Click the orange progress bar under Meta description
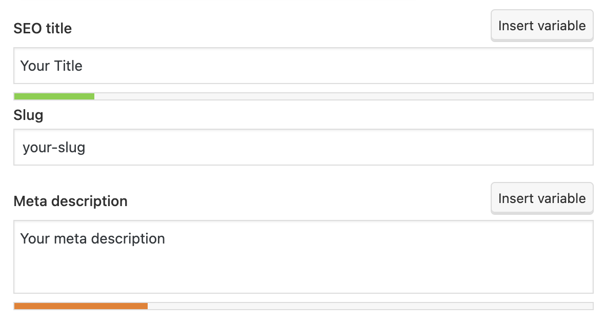 pyautogui.click(x=79, y=306)
